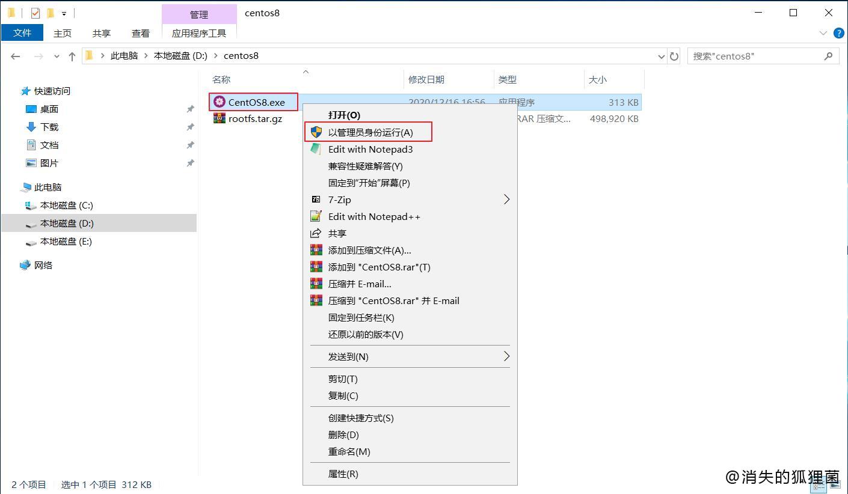This screenshot has width=848, height=494.
Task: Go up one folder level
Action: (72, 56)
